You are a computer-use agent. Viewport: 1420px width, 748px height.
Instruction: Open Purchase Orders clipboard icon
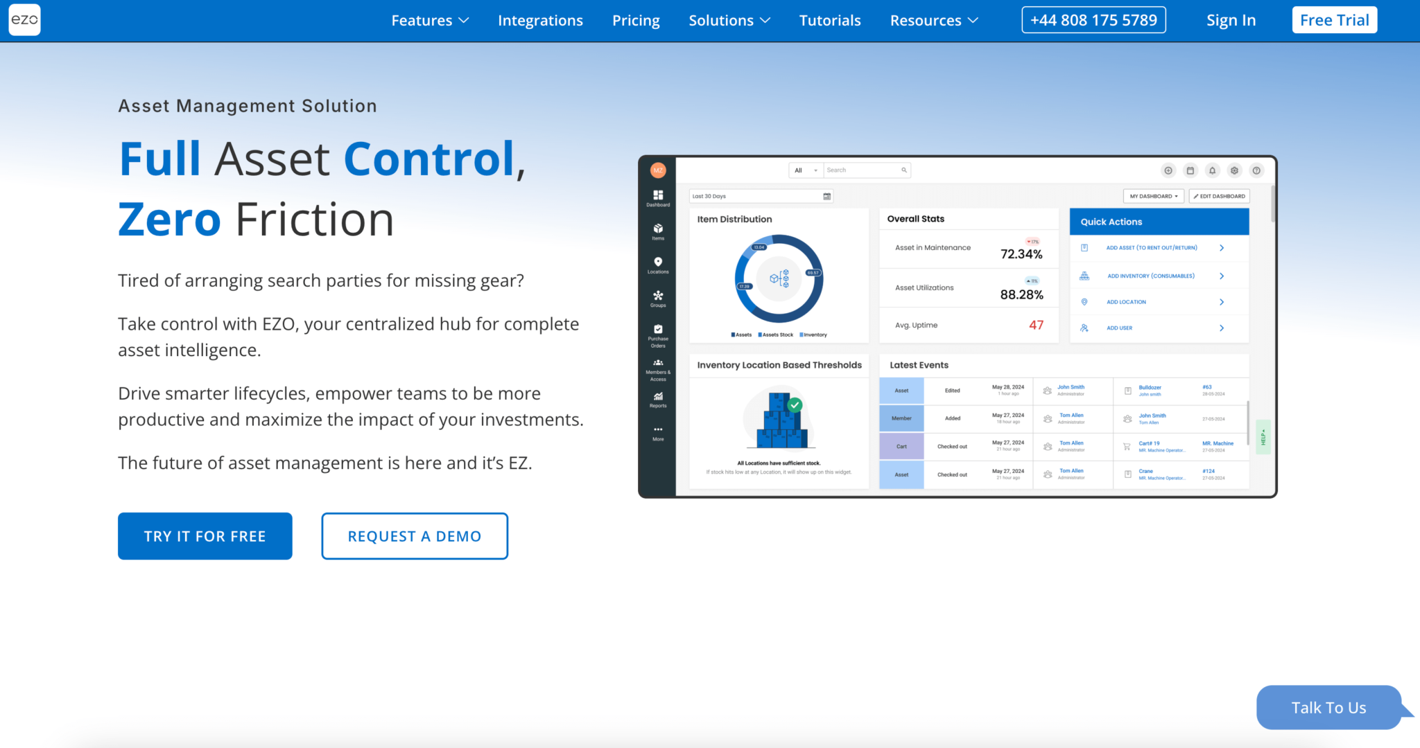click(x=658, y=329)
